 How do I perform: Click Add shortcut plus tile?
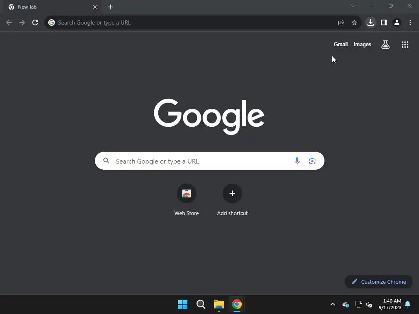pos(232,200)
